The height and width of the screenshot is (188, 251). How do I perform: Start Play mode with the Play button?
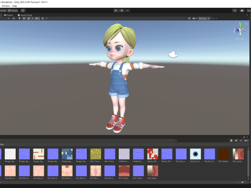(x=116, y=10)
